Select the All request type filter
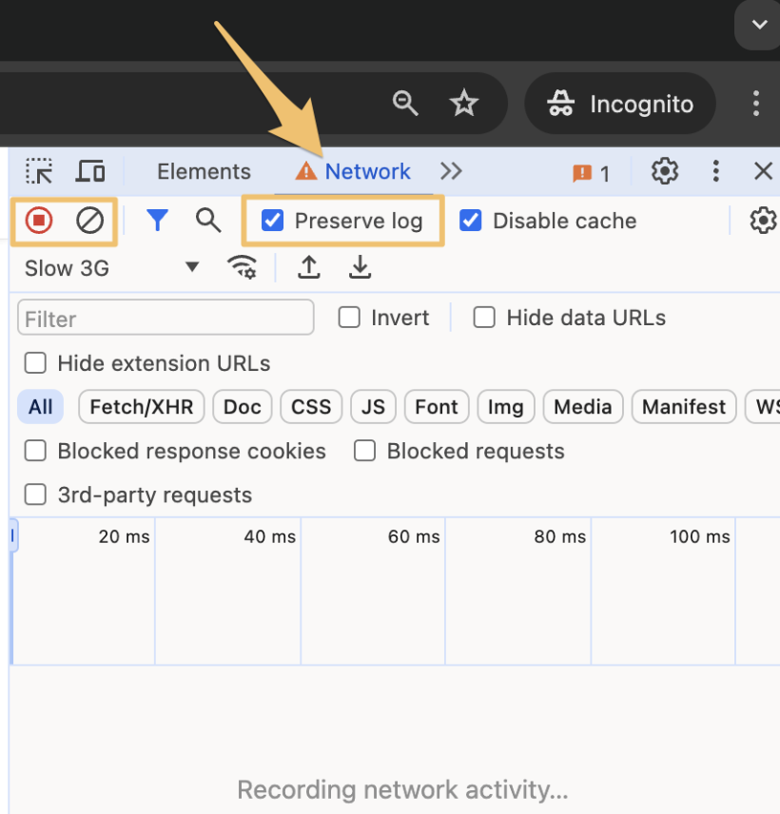Screen dimensions: 780x814 [41, 407]
